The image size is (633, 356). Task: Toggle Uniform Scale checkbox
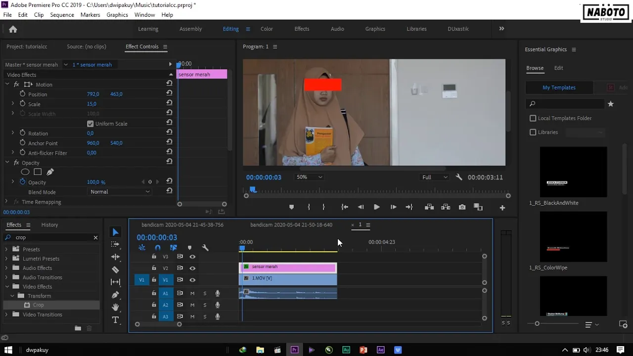click(90, 124)
